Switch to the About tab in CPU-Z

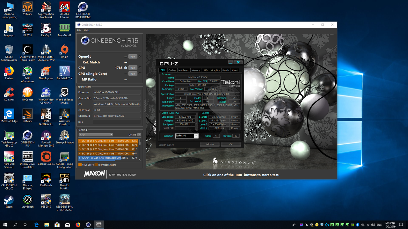[x=235, y=70]
